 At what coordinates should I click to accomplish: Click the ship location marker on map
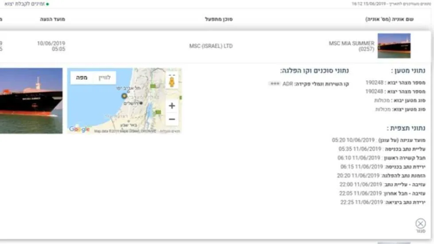click(x=124, y=96)
